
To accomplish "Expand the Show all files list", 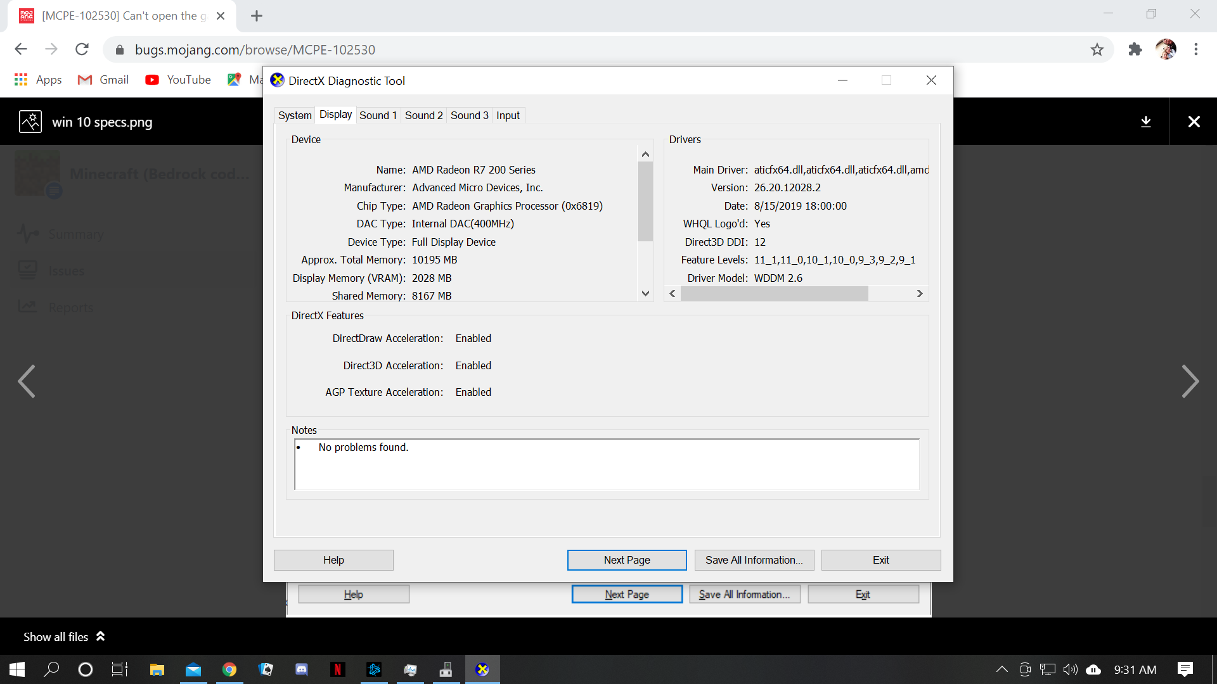I will point(63,636).
